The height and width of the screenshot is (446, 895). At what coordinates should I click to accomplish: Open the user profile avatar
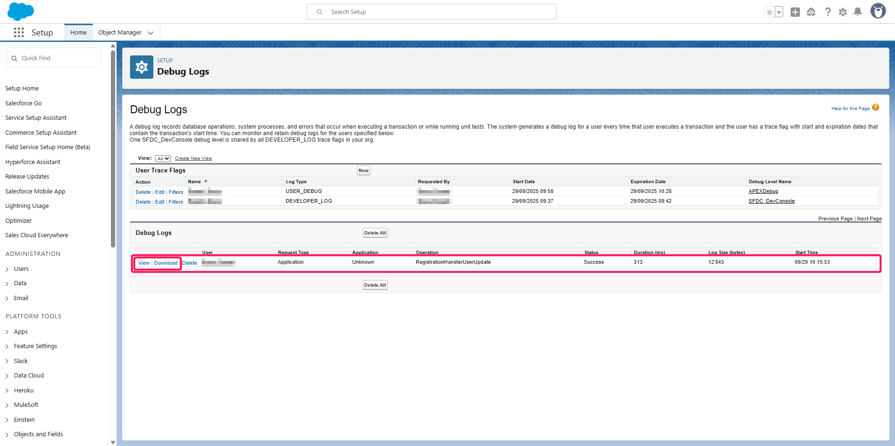coord(878,11)
